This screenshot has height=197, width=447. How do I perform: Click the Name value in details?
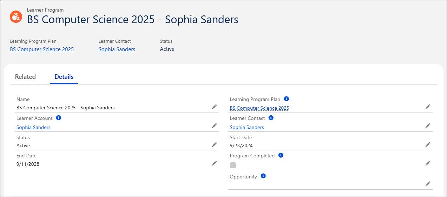point(66,108)
